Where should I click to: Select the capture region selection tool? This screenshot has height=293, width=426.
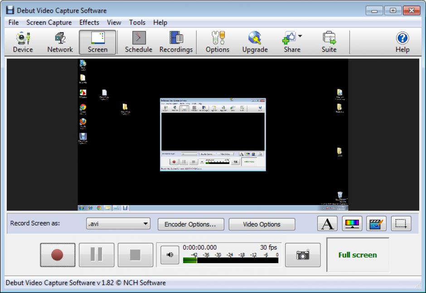pyautogui.click(x=400, y=224)
